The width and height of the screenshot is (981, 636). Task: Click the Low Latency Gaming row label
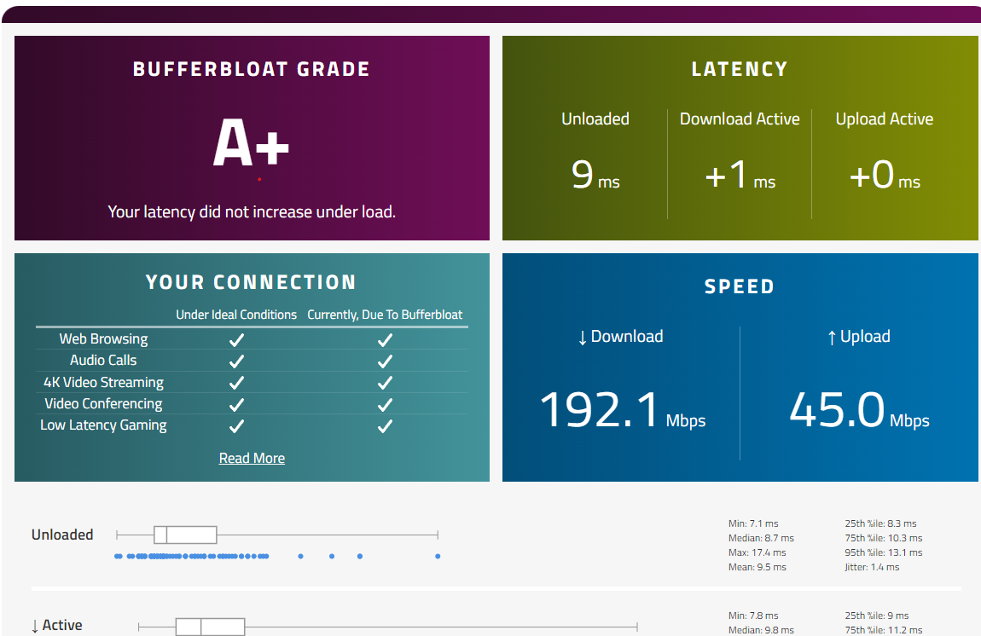click(x=103, y=425)
